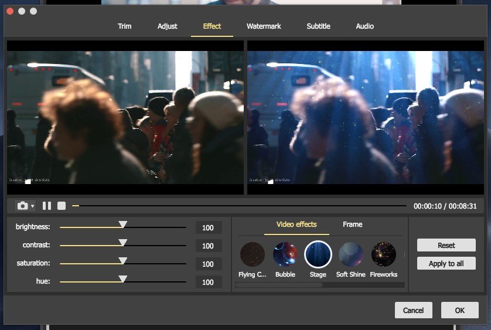491x330 pixels.
Task: Pause the video preview
Action: [47, 206]
